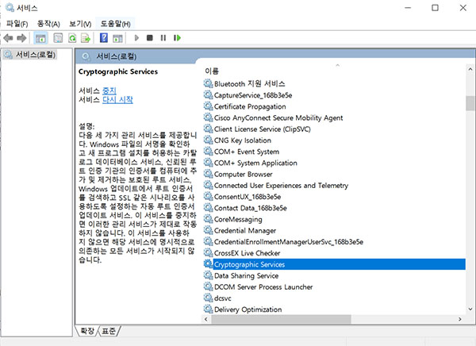Select DCOM Server Process Launcher
Viewport: 476px width, 346px height.
point(263,286)
